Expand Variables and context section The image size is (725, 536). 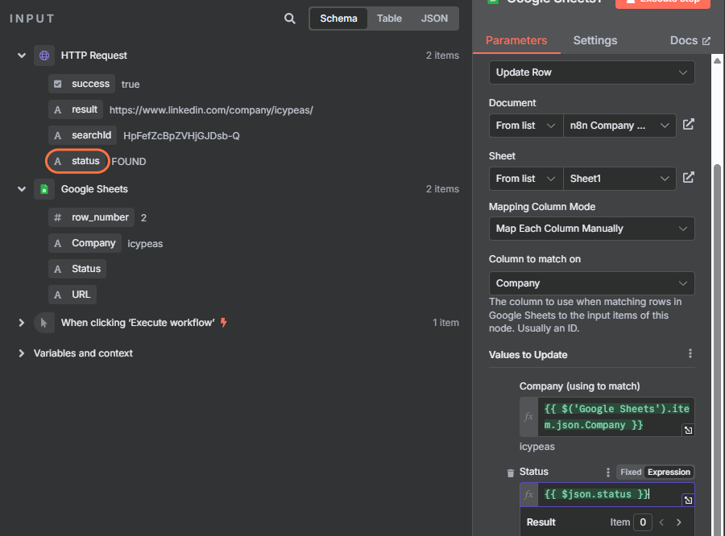pos(21,353)
